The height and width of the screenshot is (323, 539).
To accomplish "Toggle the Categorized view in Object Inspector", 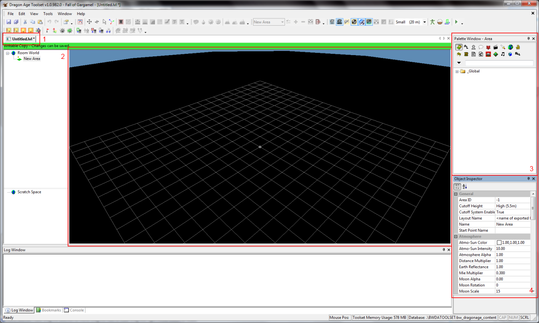I will click(457, 186).
